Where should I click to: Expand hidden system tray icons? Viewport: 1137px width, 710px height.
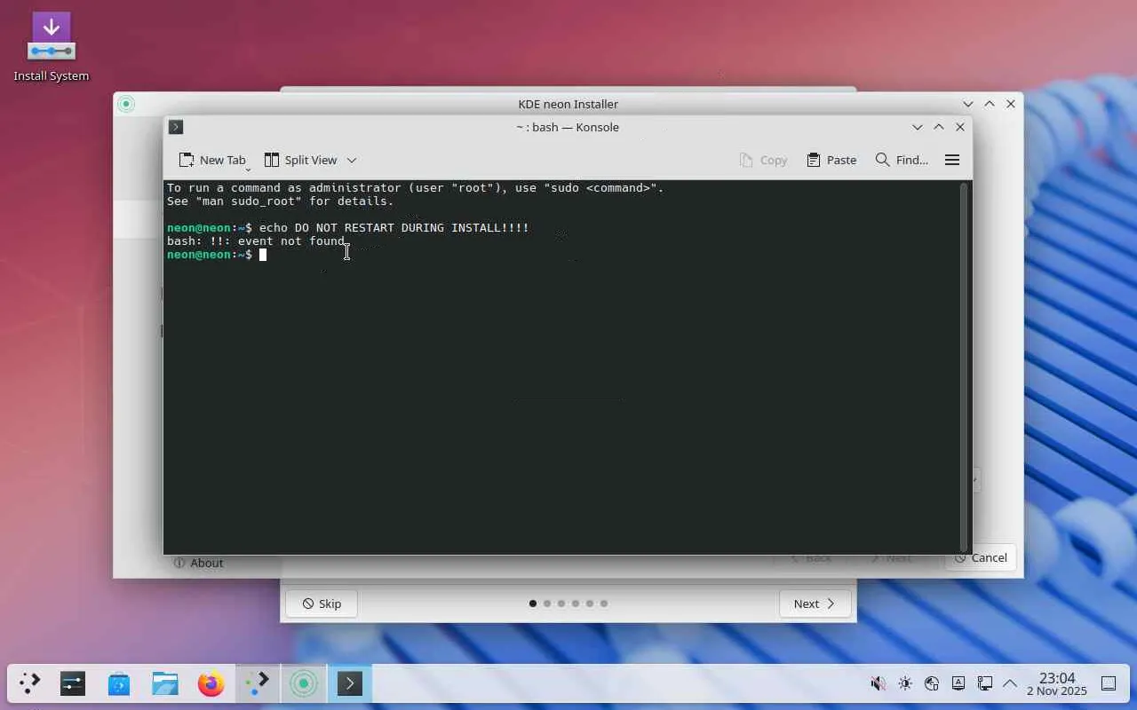coord(1010,683)
